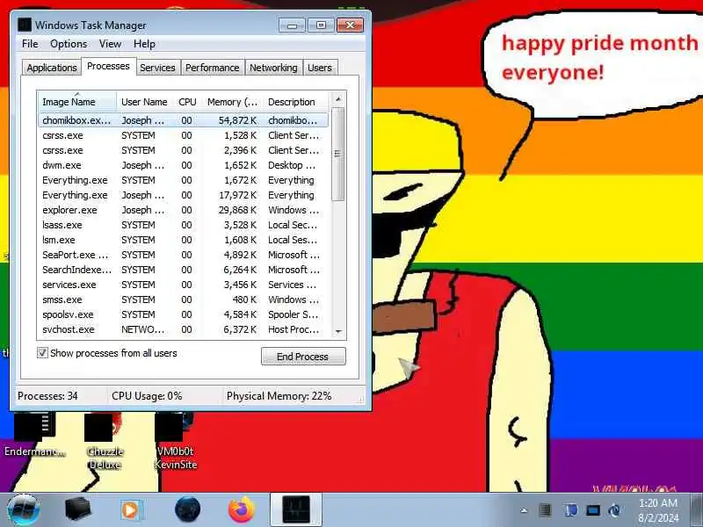The height and width of the screenshot is (527, 703).
Task: Open the black folder icon in the taskbar
Action: 77,509
